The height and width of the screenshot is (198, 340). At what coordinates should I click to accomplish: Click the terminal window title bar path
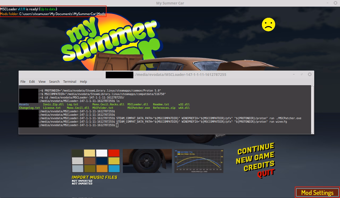tap(181, 75)
